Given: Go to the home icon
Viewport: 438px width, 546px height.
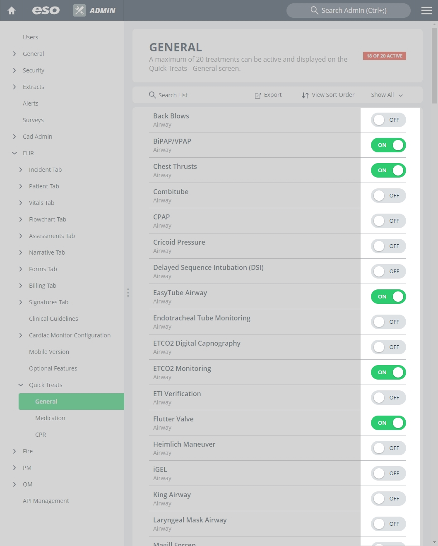Looking at the screenshot, I should click(x=12, y=10).
